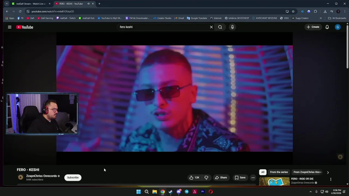This screenshot has width=349, height=196.
Task: Start voice search with microphone icon
Action: tap(232, 27)
